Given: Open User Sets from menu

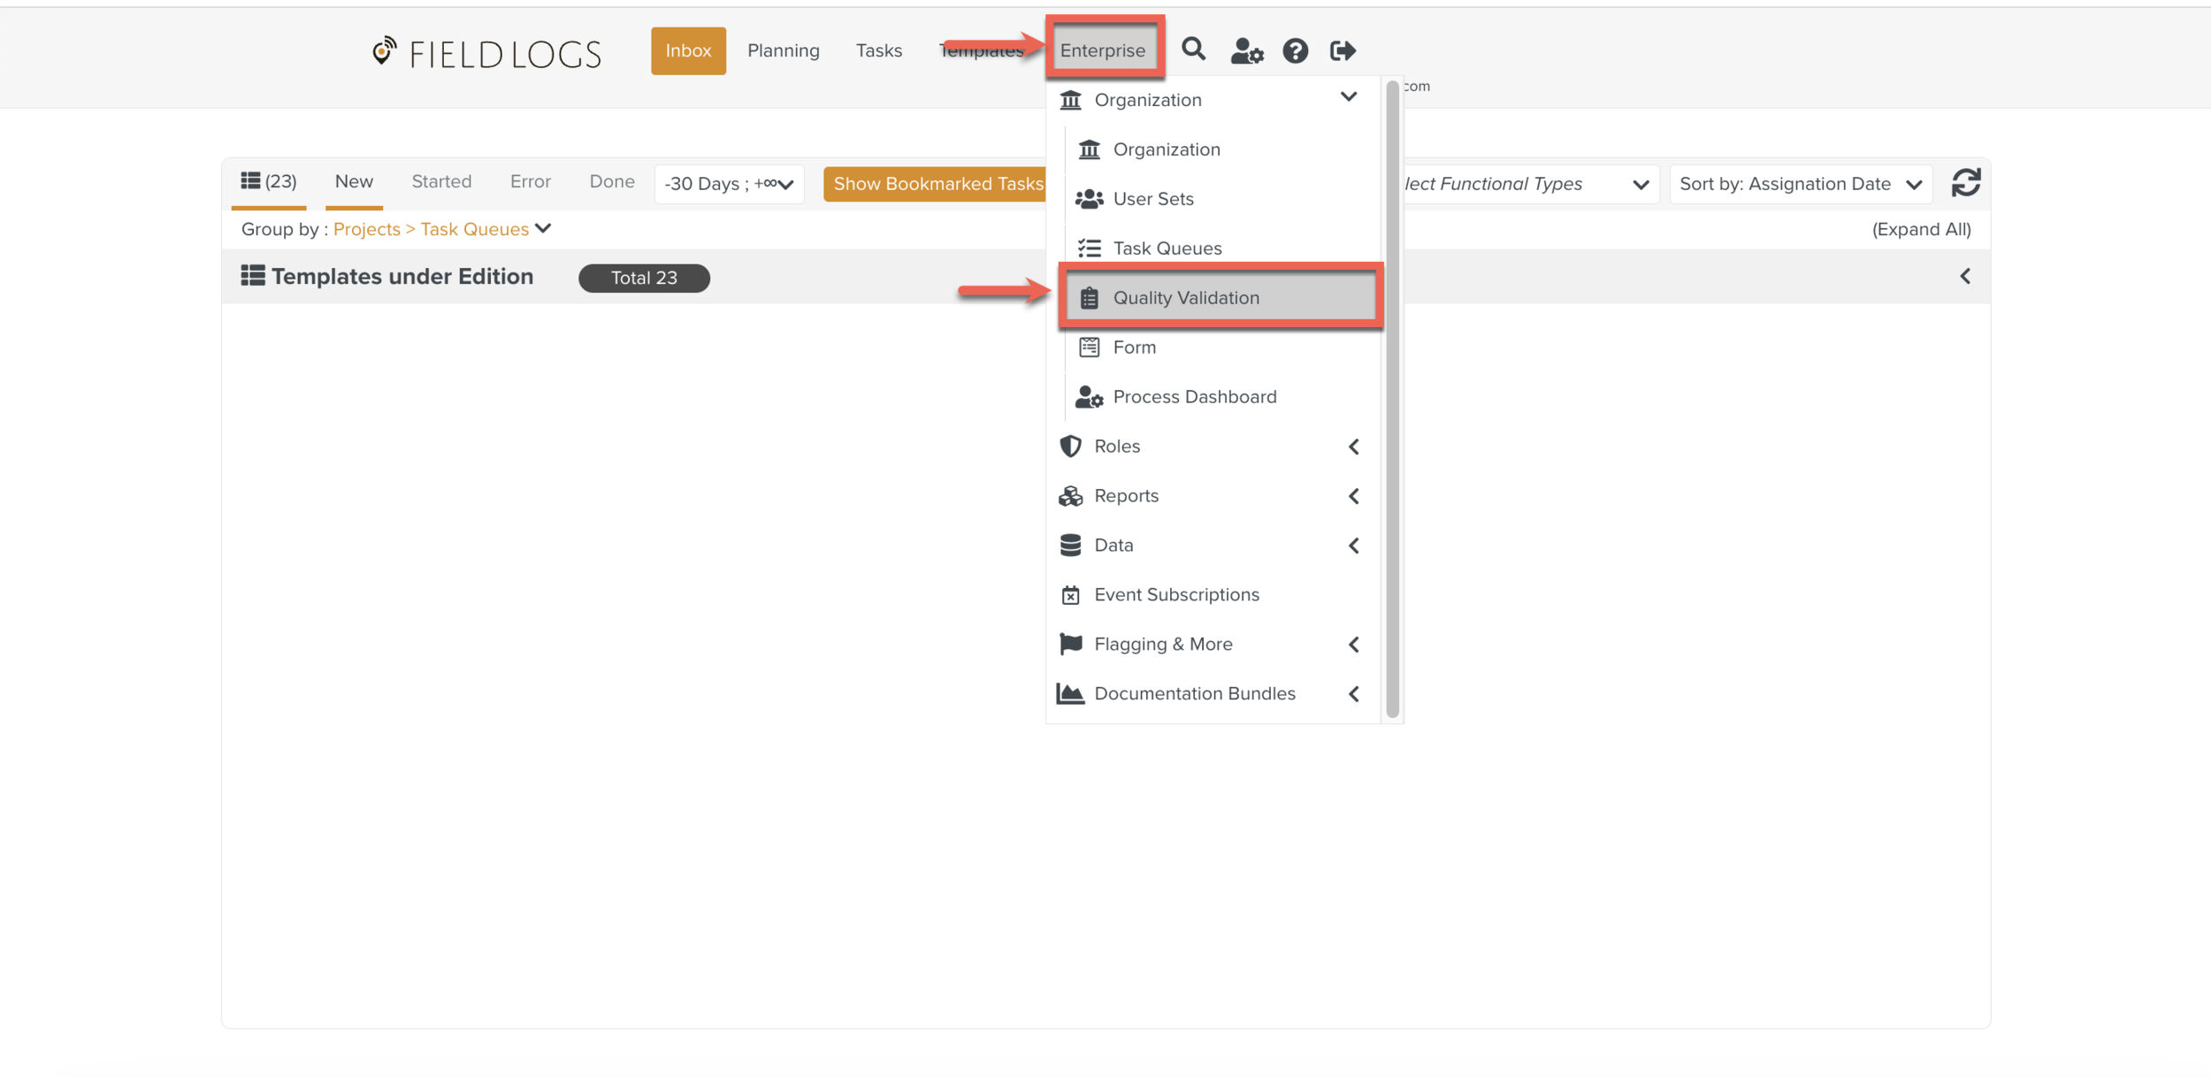Looking at the screenshot, I should tap(1152, 199).
